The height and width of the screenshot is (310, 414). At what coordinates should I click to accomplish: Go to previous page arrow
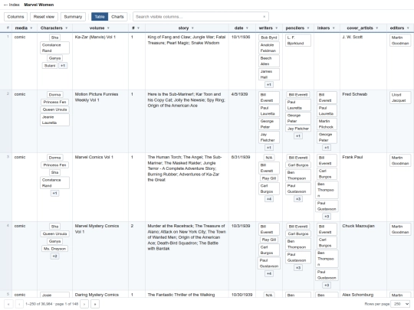(x=19, y=304)
